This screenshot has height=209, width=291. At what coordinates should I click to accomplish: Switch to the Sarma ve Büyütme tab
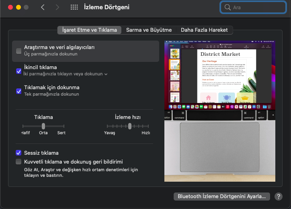pyautogui.click(x=149, y=30)
